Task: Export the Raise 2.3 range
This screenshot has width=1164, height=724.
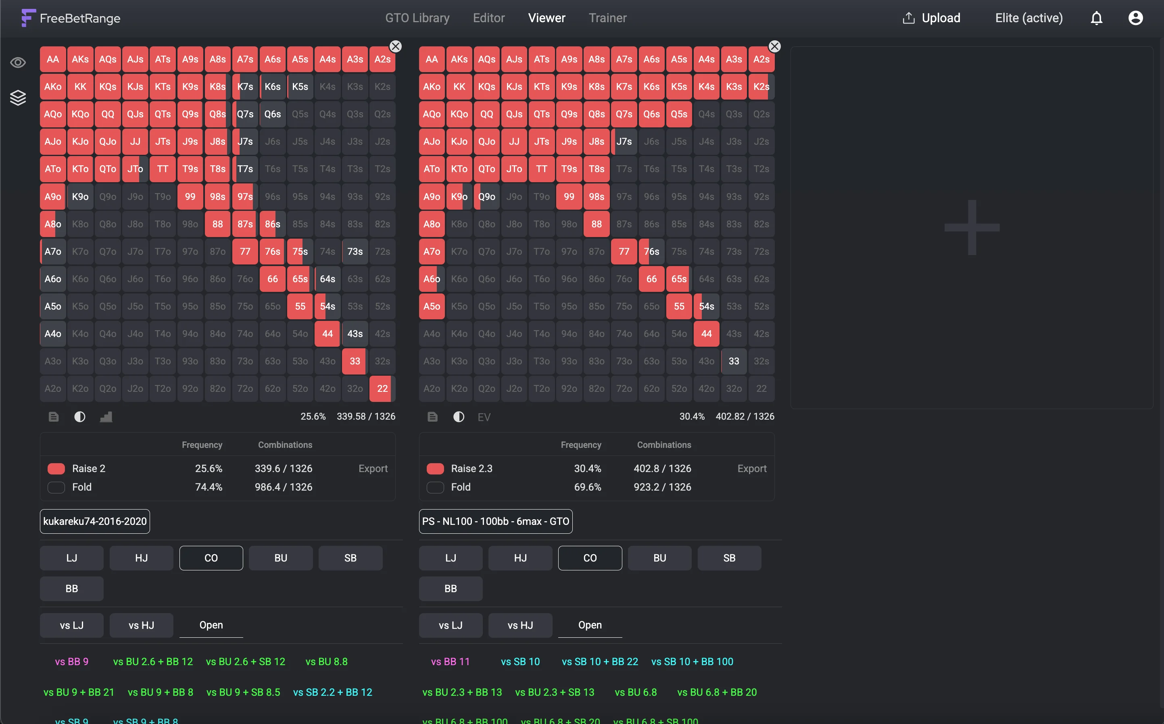Action: click(x=751, y=468)
